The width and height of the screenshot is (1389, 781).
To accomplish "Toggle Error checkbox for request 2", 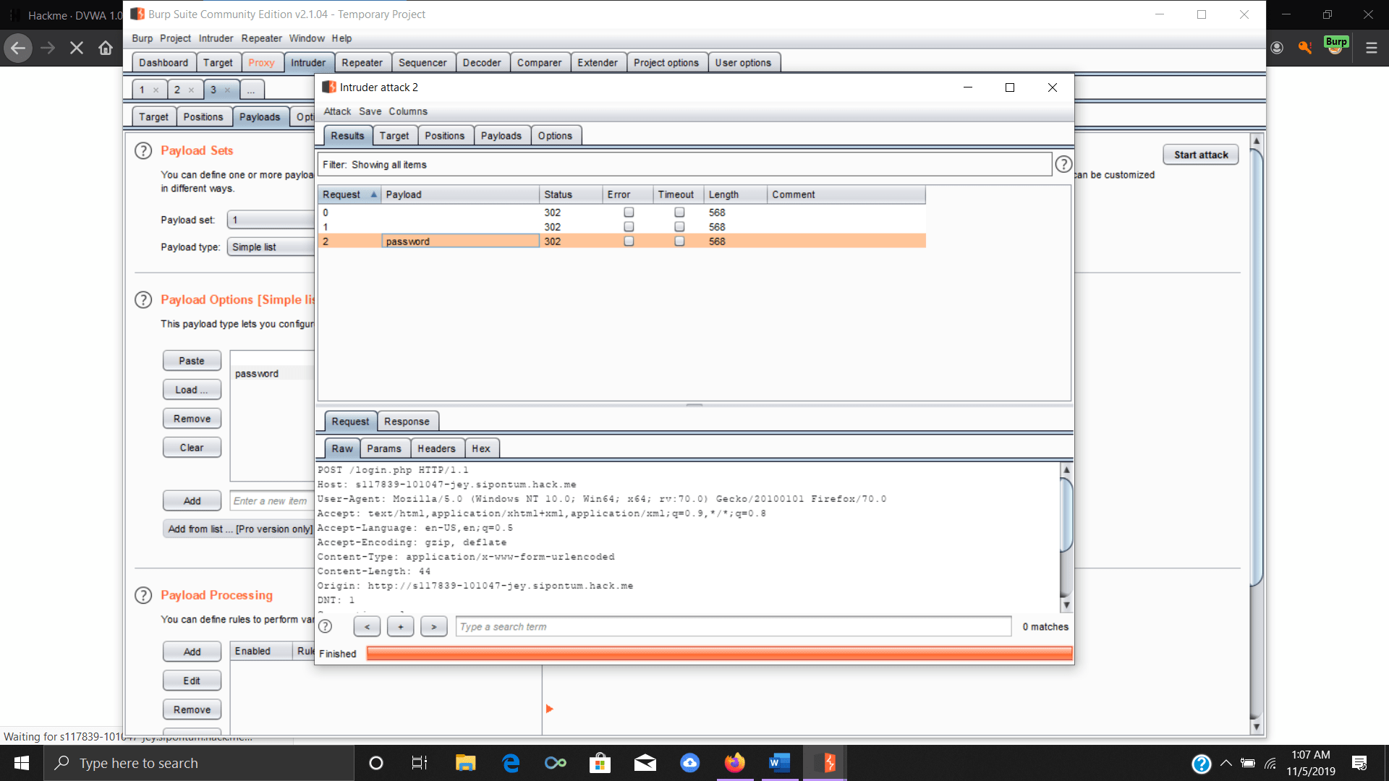I will click(x=629, y=242).
